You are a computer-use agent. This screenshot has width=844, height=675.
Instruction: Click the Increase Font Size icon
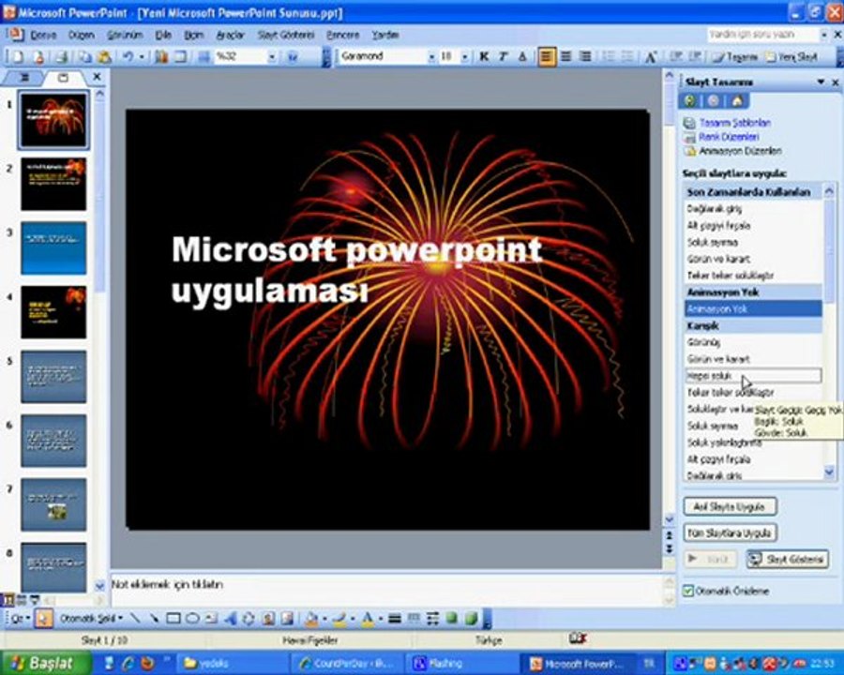point(650,56)
